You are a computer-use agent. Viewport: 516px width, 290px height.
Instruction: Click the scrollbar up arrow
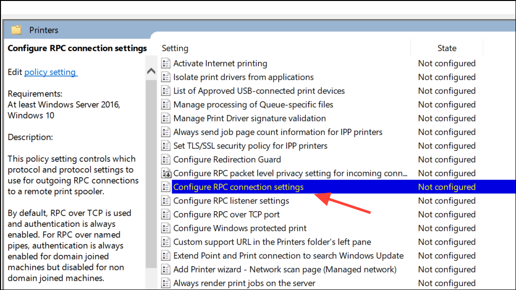tap(151, 70)
